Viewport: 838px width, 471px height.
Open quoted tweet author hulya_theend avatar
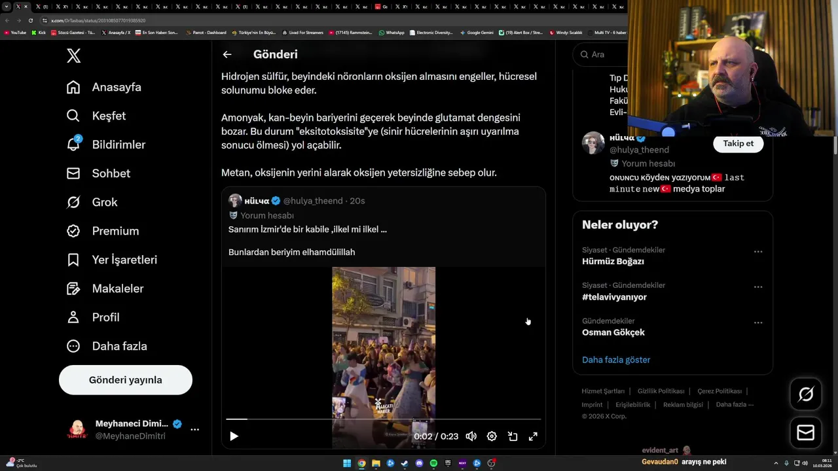[x=235, y=201]
